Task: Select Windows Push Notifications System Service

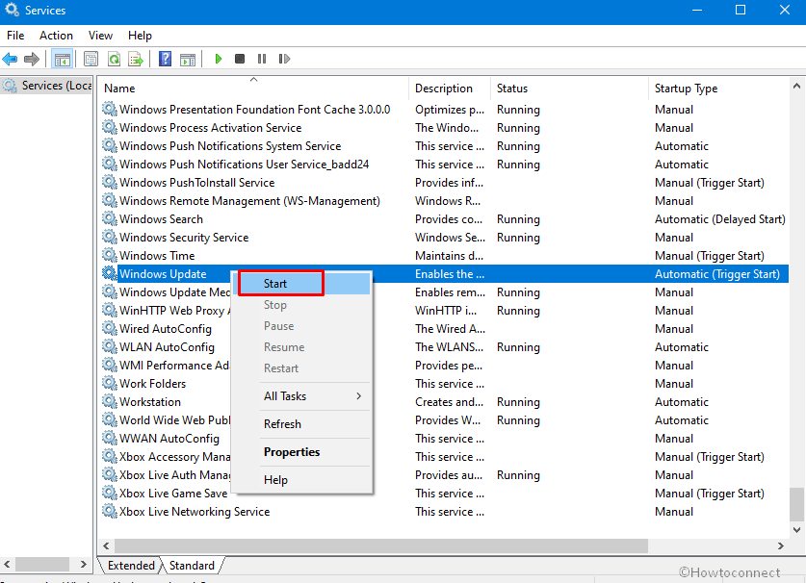Action: [445, 146]
